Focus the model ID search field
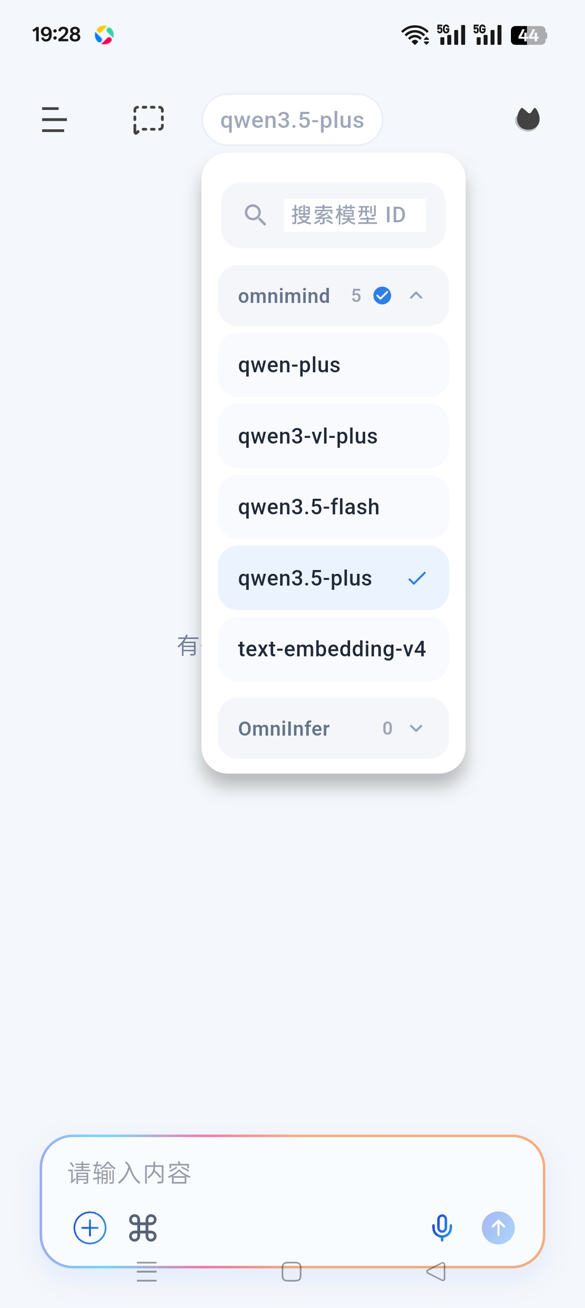 coord(354,215)
